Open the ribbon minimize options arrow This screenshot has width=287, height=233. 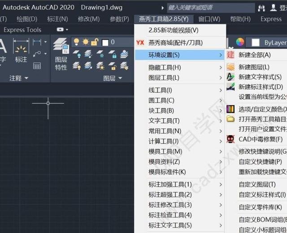pos(67,30)
